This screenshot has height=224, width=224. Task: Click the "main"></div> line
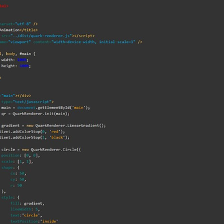pos(16,96)
